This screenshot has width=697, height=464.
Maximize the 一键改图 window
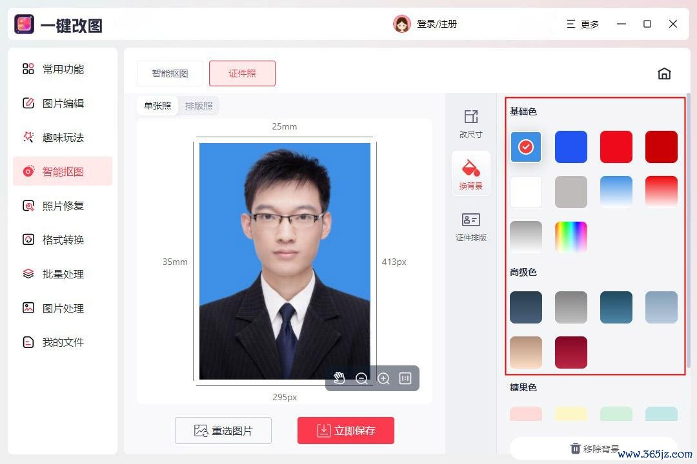click(647, 24)
